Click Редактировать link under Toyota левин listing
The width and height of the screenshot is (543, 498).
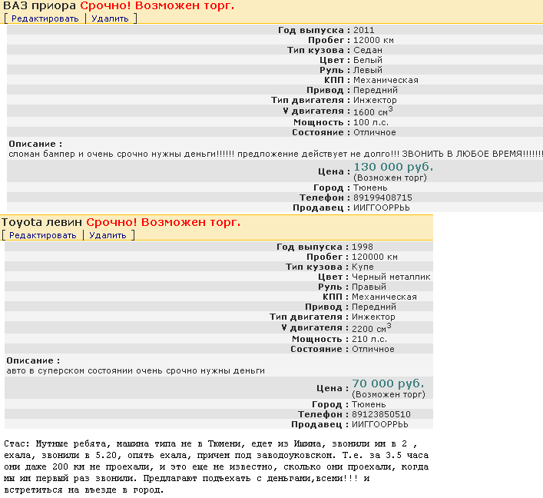42,235
